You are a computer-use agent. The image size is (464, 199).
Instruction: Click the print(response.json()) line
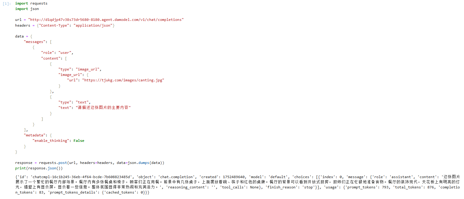click(x=39, y=168)
